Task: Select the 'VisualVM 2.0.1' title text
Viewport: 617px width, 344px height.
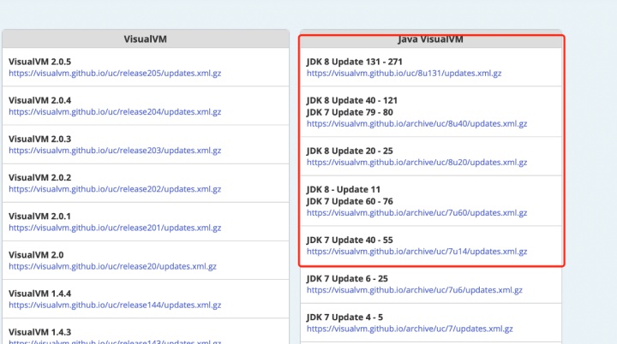Action: 39,216
